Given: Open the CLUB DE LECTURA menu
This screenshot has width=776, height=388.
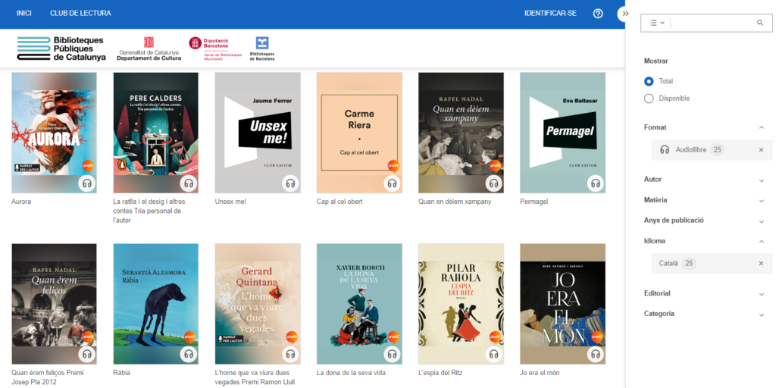Looking at the screenshot, I should [80, 14].
